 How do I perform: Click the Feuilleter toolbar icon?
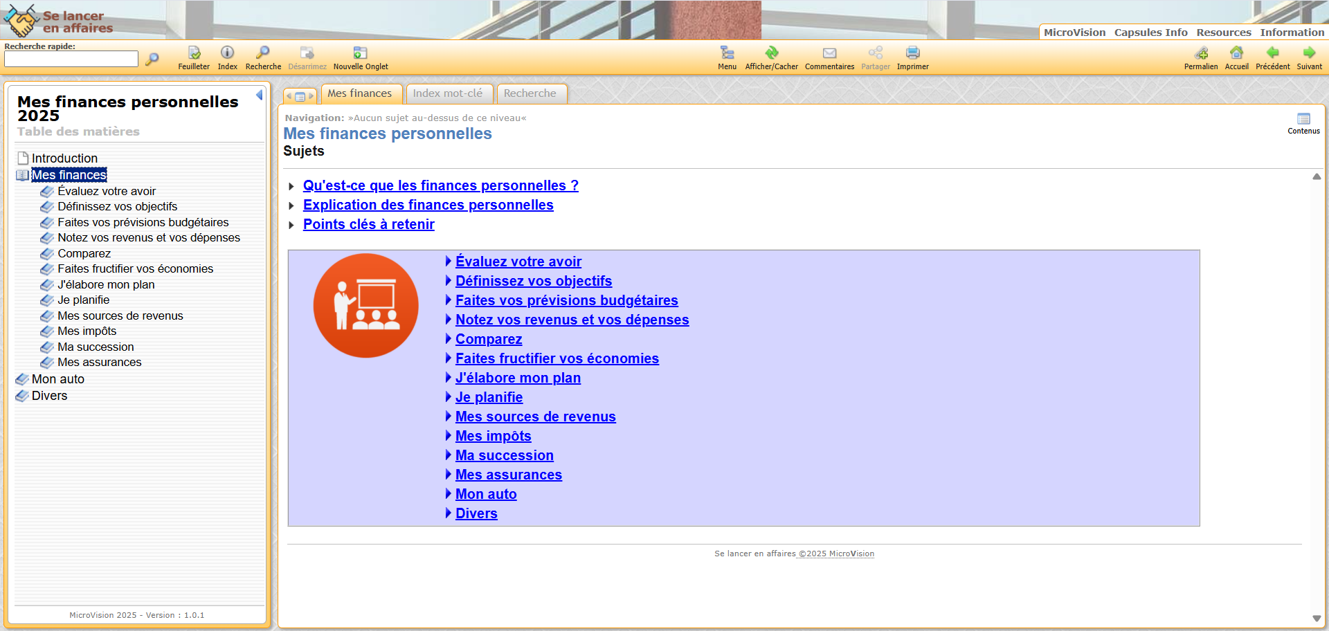[194, 53]
